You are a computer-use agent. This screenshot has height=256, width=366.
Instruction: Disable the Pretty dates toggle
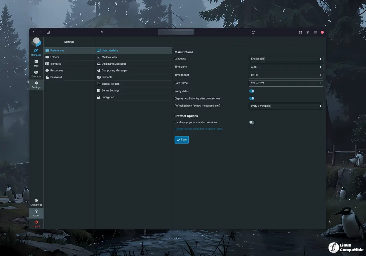252,91
